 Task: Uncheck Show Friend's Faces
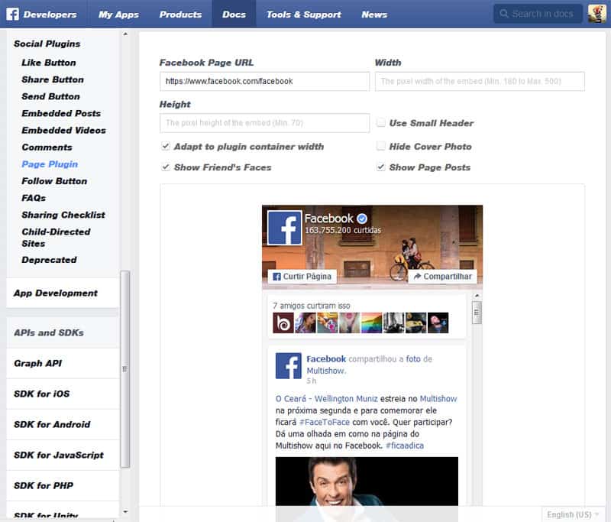[x=166, y=167]
